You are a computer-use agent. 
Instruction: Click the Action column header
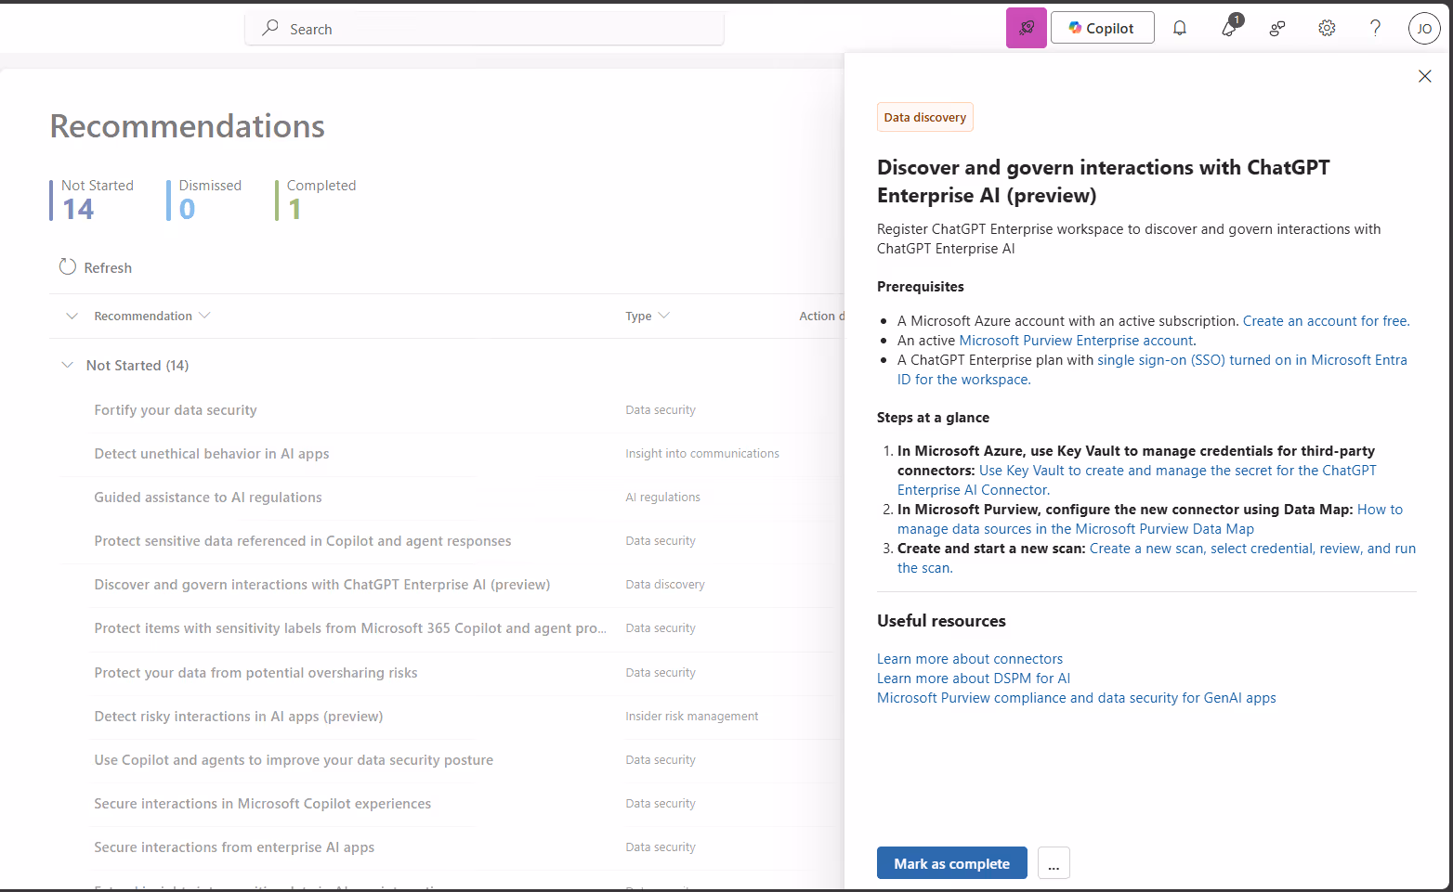821,317
